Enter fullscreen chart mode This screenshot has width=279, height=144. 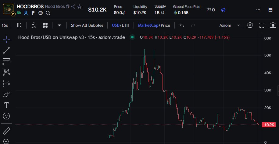tap(262, 25)
